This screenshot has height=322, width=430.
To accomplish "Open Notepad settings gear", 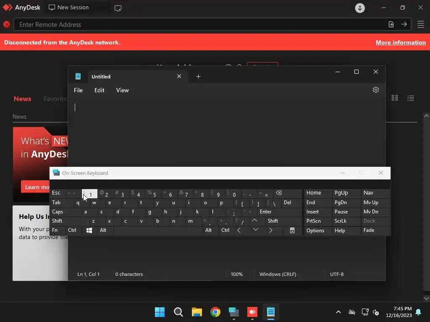I will pos(376,90).
